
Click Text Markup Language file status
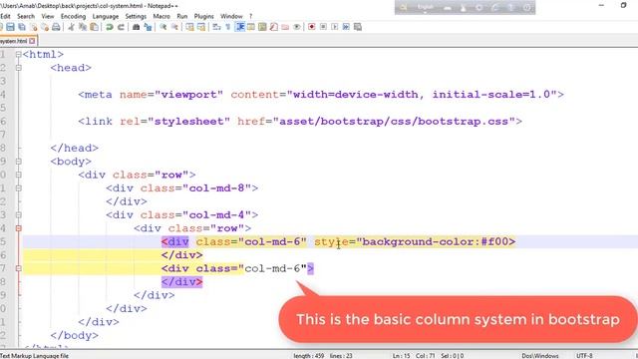[35, 356]
